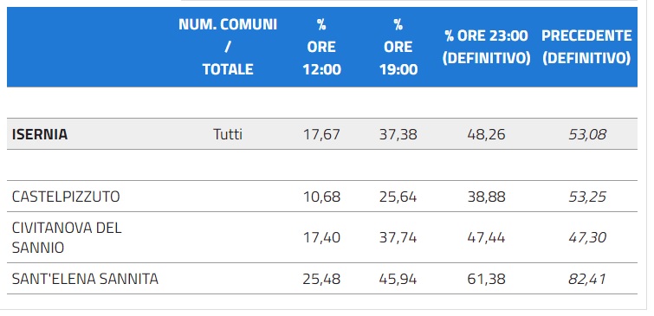The image size is (654, 316).
Task: Select Sant'Elena Sannita's 61,38 final value
Action: pyautogui.click(x=486, y=279)
